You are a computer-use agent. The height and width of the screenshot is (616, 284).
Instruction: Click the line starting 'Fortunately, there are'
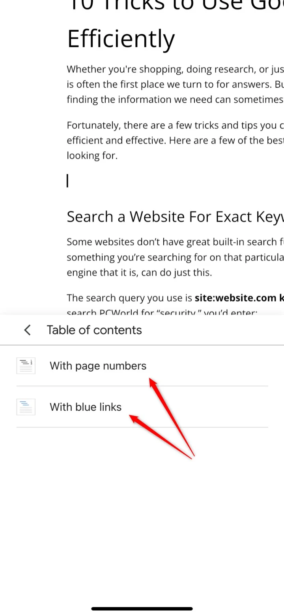[174, 125]
